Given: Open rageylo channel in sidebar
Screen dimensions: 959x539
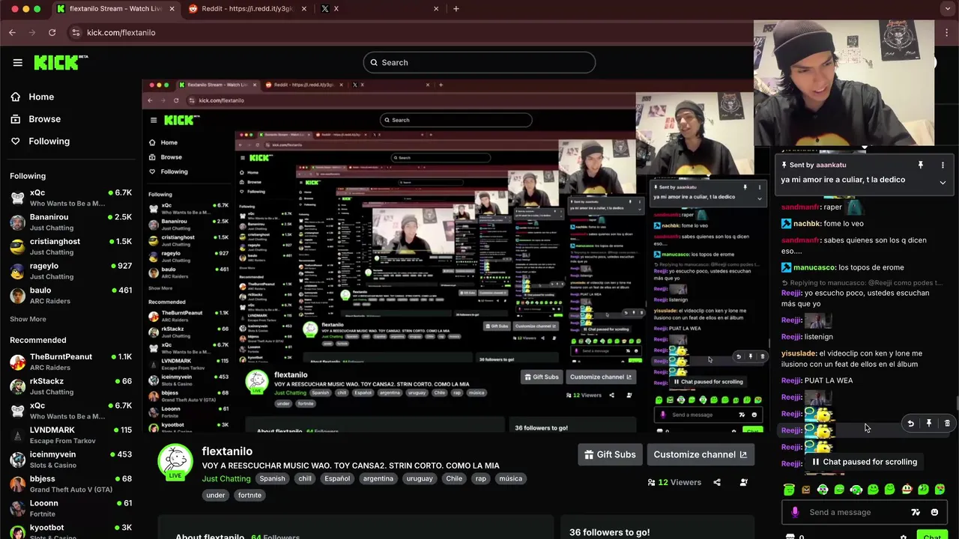Looking at the screenshot, I should tap(70, 271).
